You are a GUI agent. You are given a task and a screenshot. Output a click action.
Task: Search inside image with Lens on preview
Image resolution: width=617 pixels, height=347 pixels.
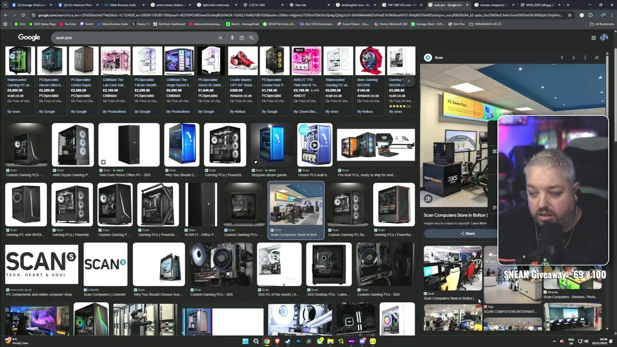pyautogui.click(x=428, y=199)
